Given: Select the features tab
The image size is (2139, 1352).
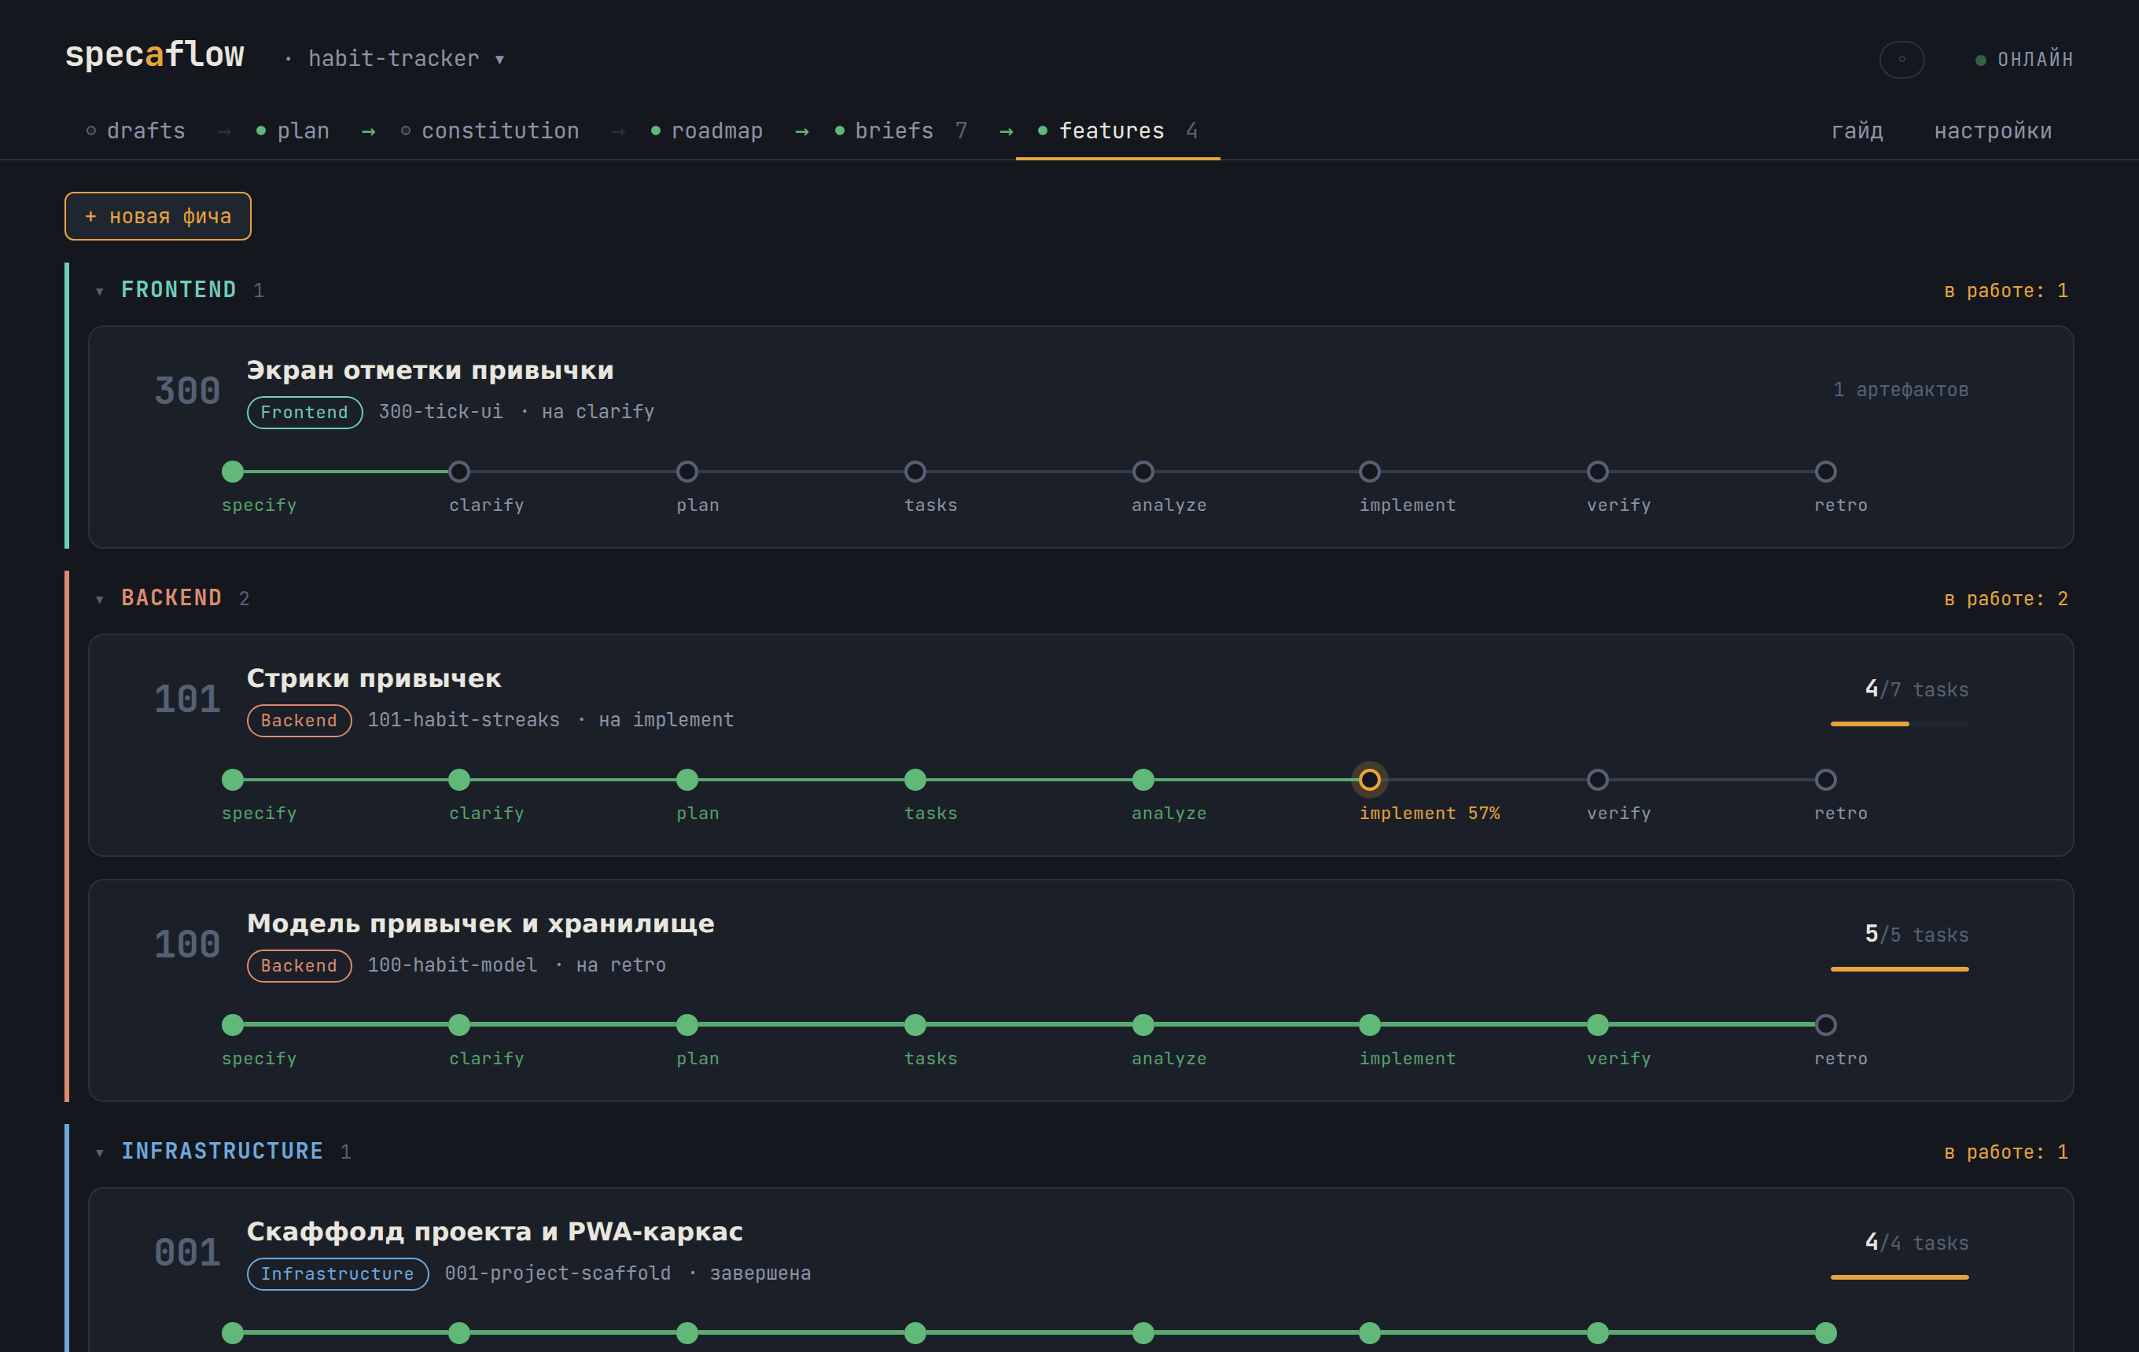Looking at the screenshot, I should 1117,130.
